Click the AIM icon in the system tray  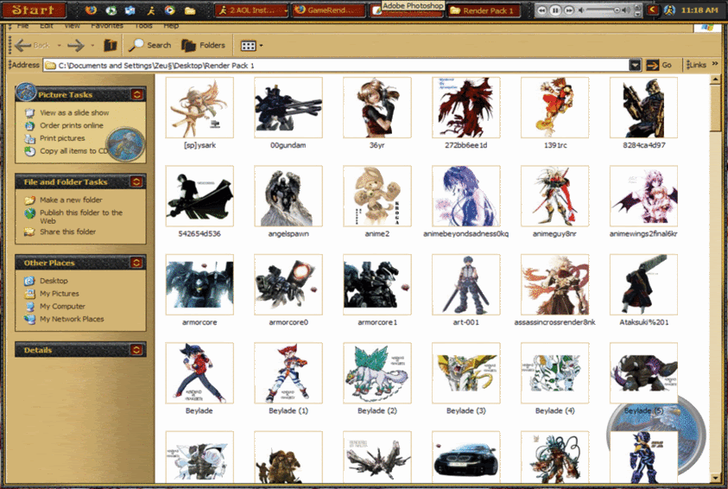coord(669,10)
